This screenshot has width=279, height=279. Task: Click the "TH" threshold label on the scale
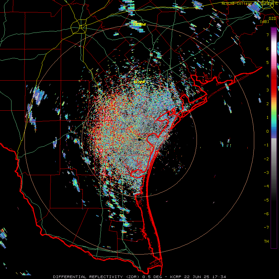pyautogui.click(x=266, y=241)
